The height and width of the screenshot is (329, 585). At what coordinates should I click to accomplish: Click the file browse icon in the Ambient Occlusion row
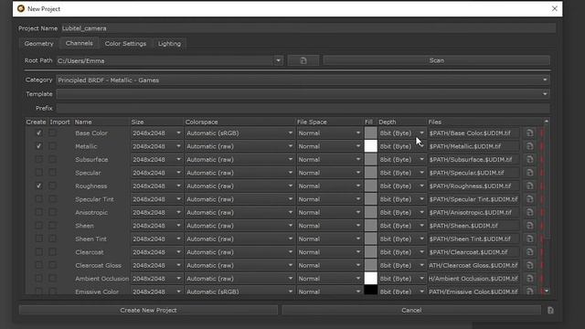(529, 279)
